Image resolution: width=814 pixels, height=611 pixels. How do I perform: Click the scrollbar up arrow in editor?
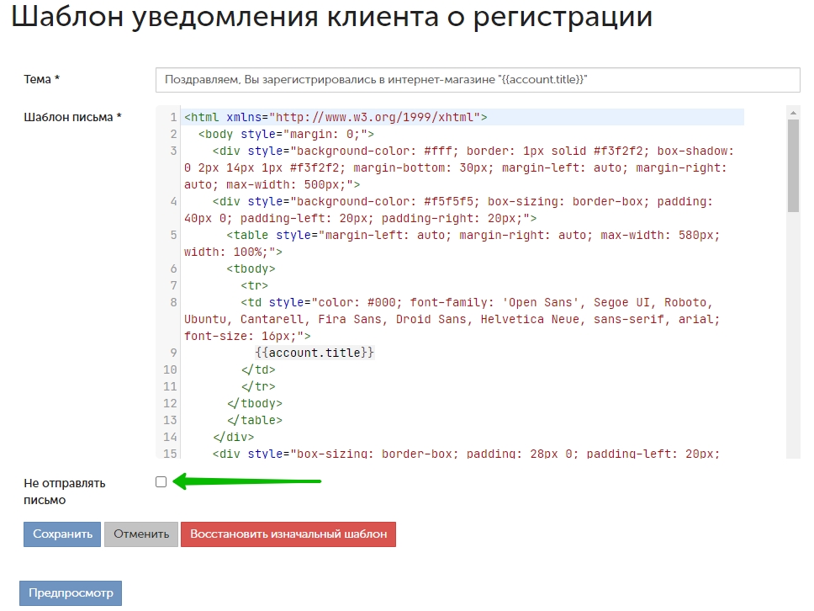(x=793, y=112)
